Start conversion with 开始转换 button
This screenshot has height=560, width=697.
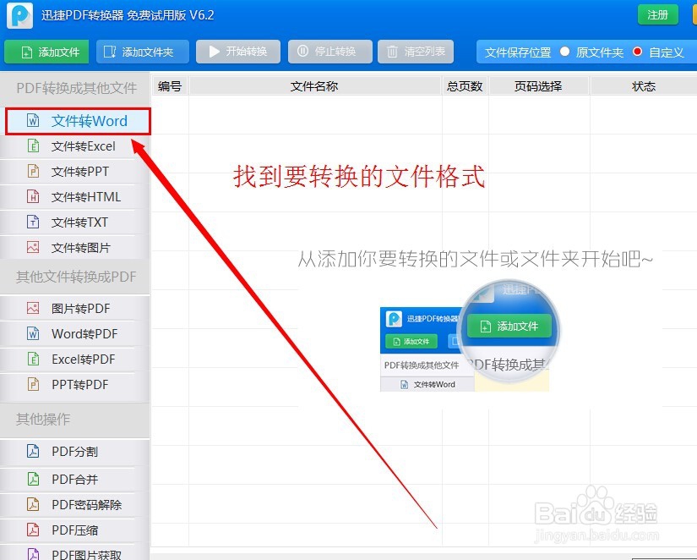point(237,52)
